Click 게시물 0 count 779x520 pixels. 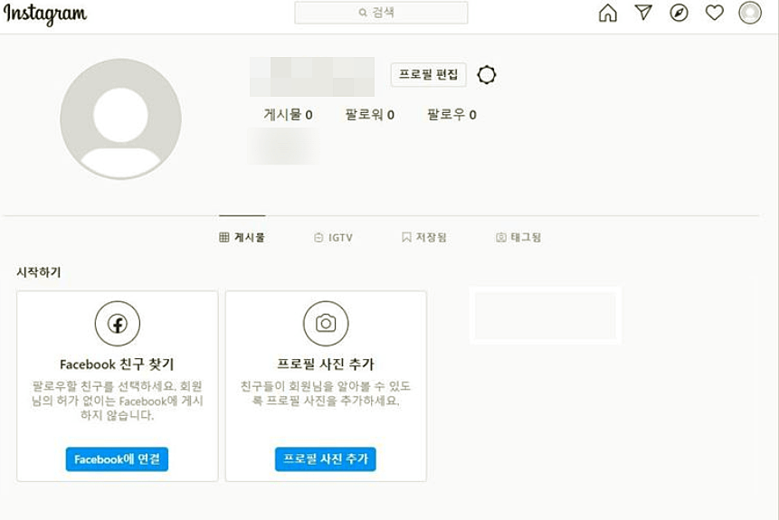click(288, 115)
